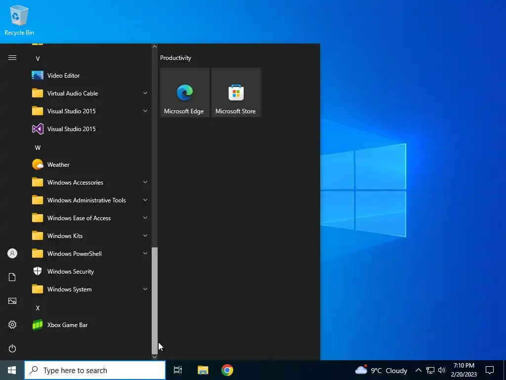Click the user account icon
The height and width of the screenshot is (380, 506).
[12, 253]
